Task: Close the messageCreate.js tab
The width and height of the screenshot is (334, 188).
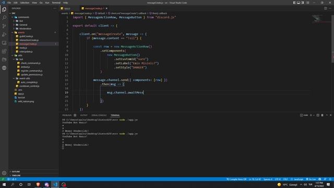Action: (106, 8)
